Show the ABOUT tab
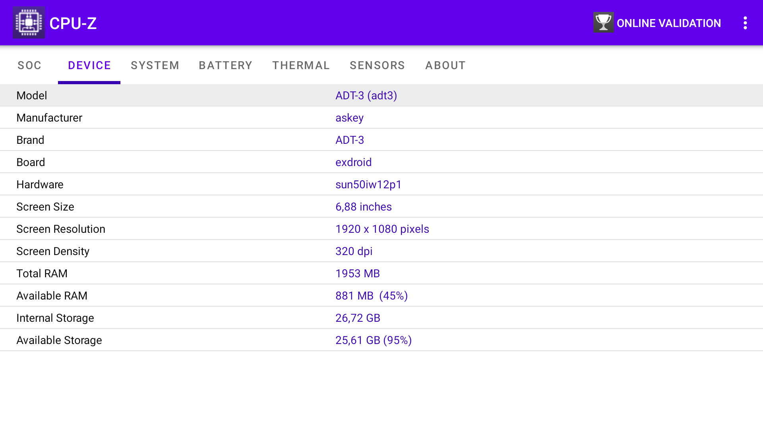The width and height of the screenshot is (763, 429). 445,66
